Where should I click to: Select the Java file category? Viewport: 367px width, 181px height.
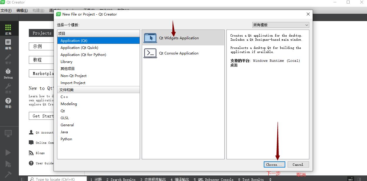click(x=99, y=132)
